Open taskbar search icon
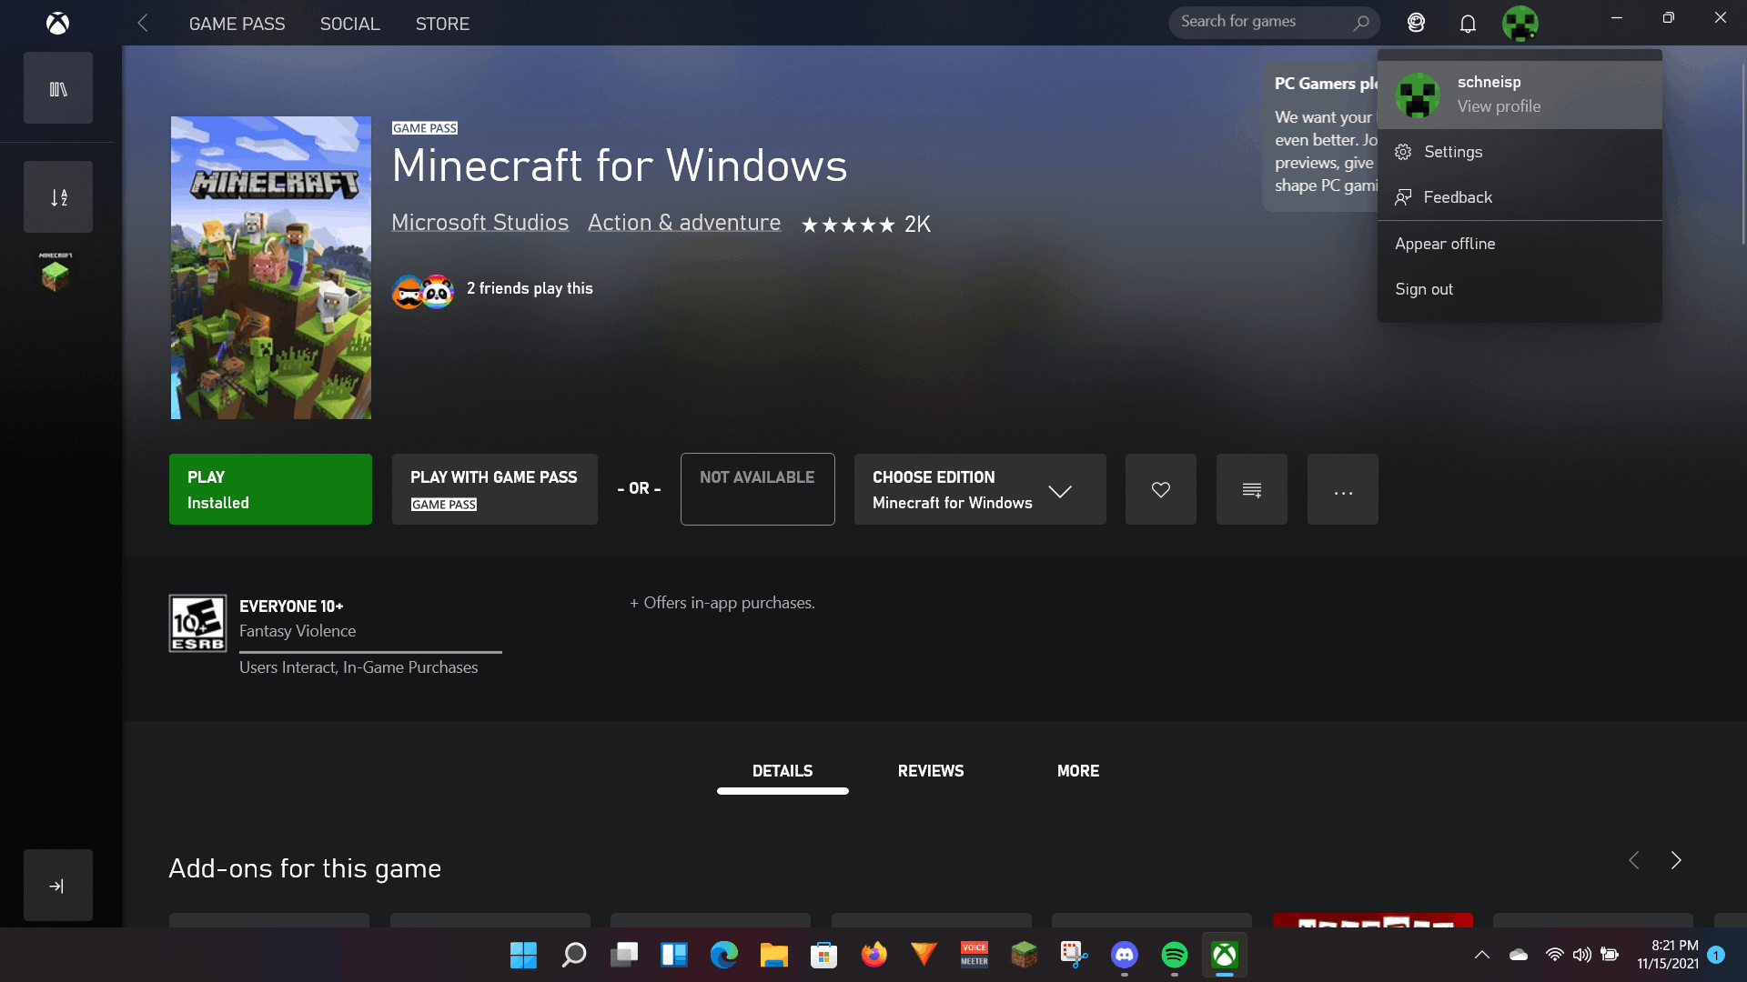1747x982 pixels. click(x=573, y=955)
